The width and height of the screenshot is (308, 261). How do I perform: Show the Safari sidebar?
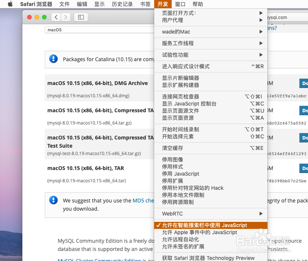click(81, 17)
